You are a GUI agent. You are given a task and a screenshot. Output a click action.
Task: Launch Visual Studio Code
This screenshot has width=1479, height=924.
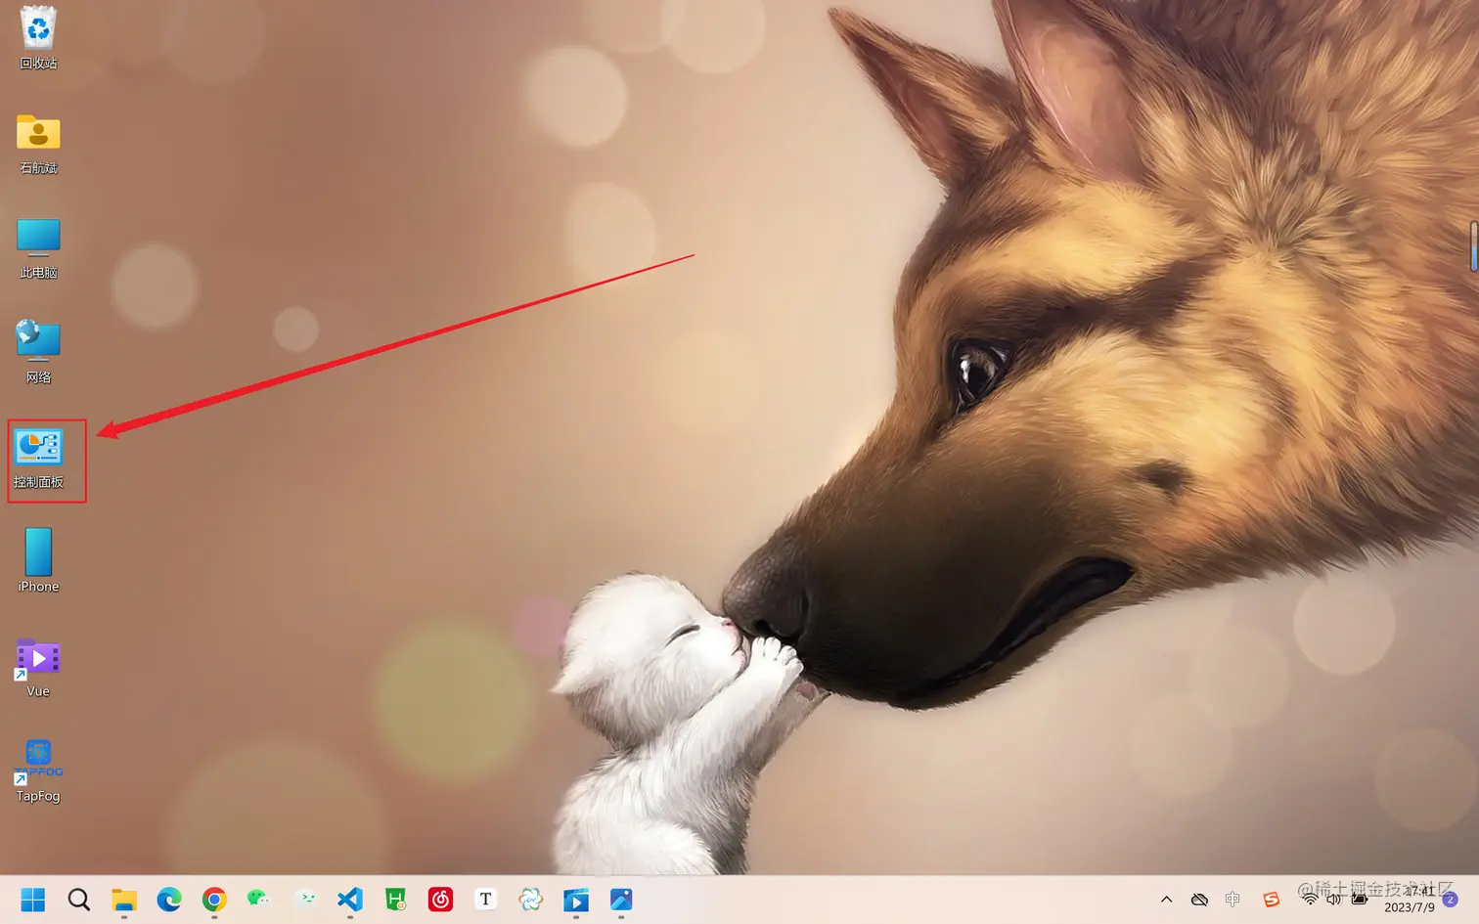pos(350,900)
